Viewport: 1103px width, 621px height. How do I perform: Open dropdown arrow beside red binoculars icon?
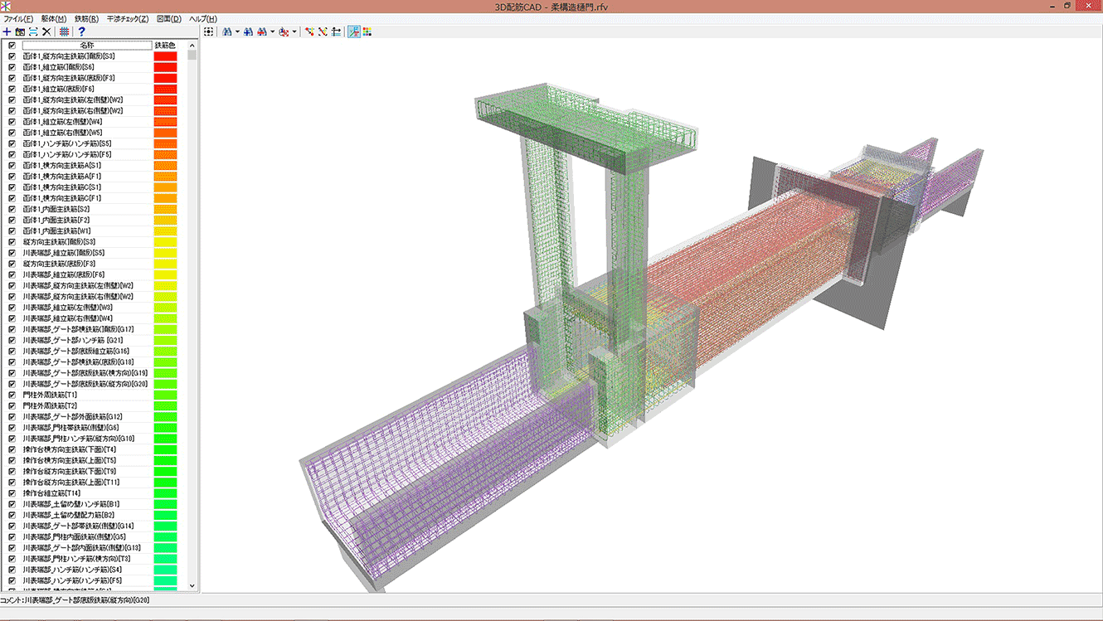point(272,32)
